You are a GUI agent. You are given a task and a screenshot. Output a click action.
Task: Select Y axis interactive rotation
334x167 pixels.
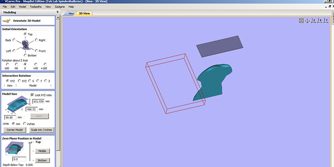(x=38, y=81)
